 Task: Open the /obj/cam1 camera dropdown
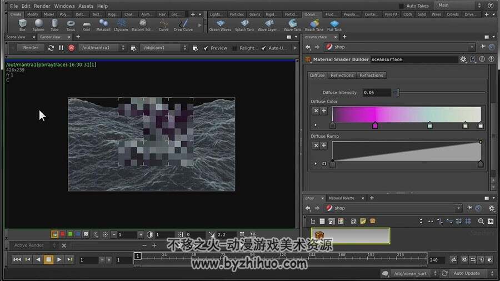coord(164,48)
